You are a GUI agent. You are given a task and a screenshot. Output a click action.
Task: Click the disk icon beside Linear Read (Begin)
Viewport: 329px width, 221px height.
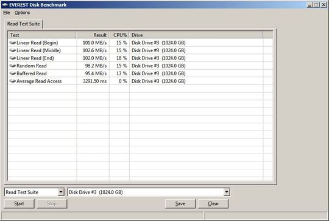(x=13, y=42)
